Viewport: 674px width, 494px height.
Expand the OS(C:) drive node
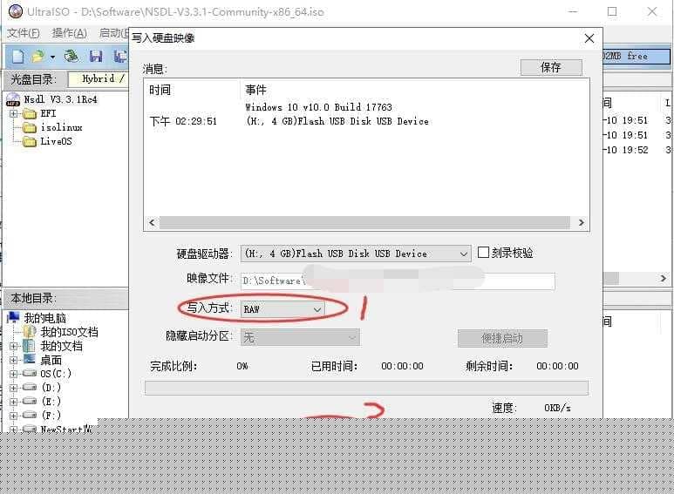click(x=14, y=374)
